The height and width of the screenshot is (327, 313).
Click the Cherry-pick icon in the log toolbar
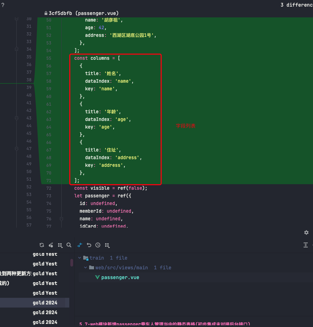(51, 245)
